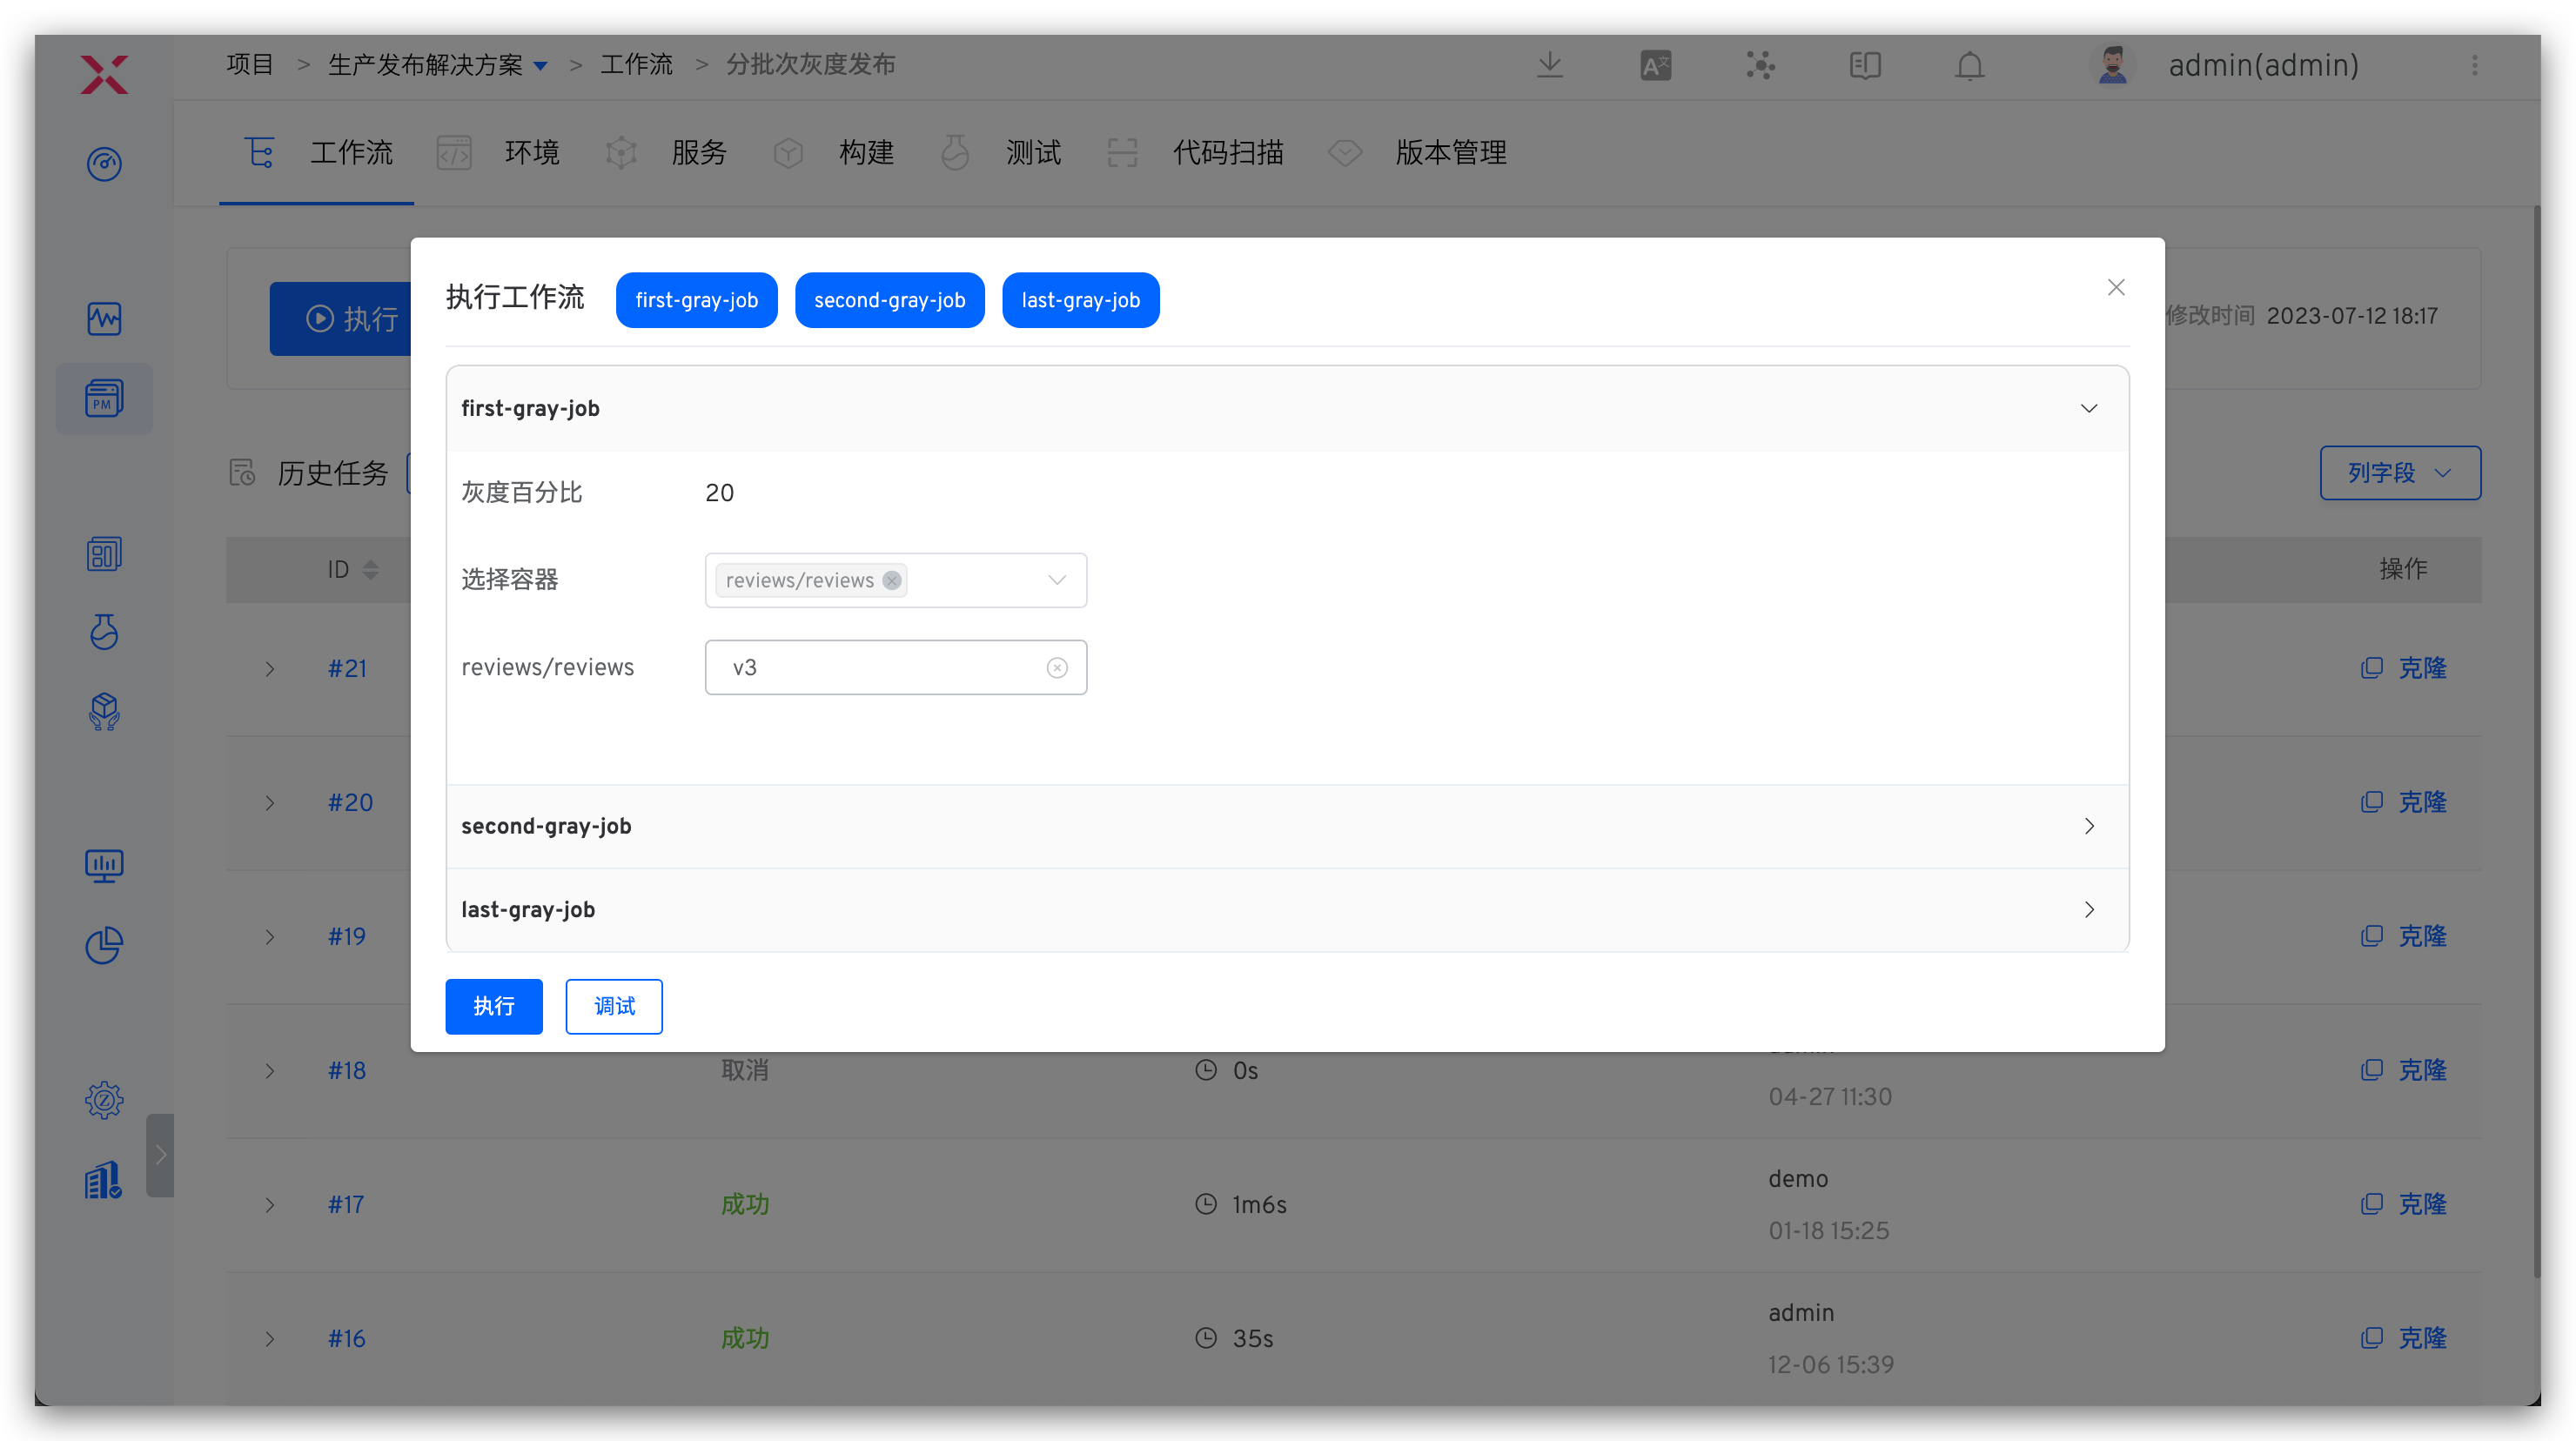Click the download icon in the top bar
This screenshot has width=2576, height=1441.
(x=1550, y=65)
